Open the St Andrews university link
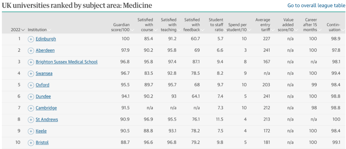The width and height of the screenshot is (346, 149). pos(47,120)
